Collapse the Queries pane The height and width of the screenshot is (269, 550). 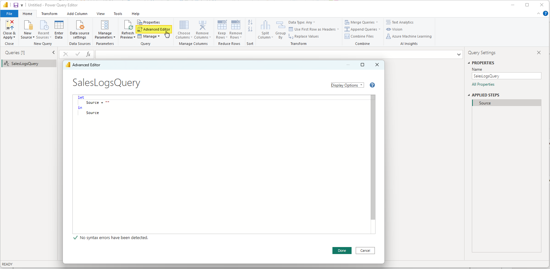(x=53, y=53)
